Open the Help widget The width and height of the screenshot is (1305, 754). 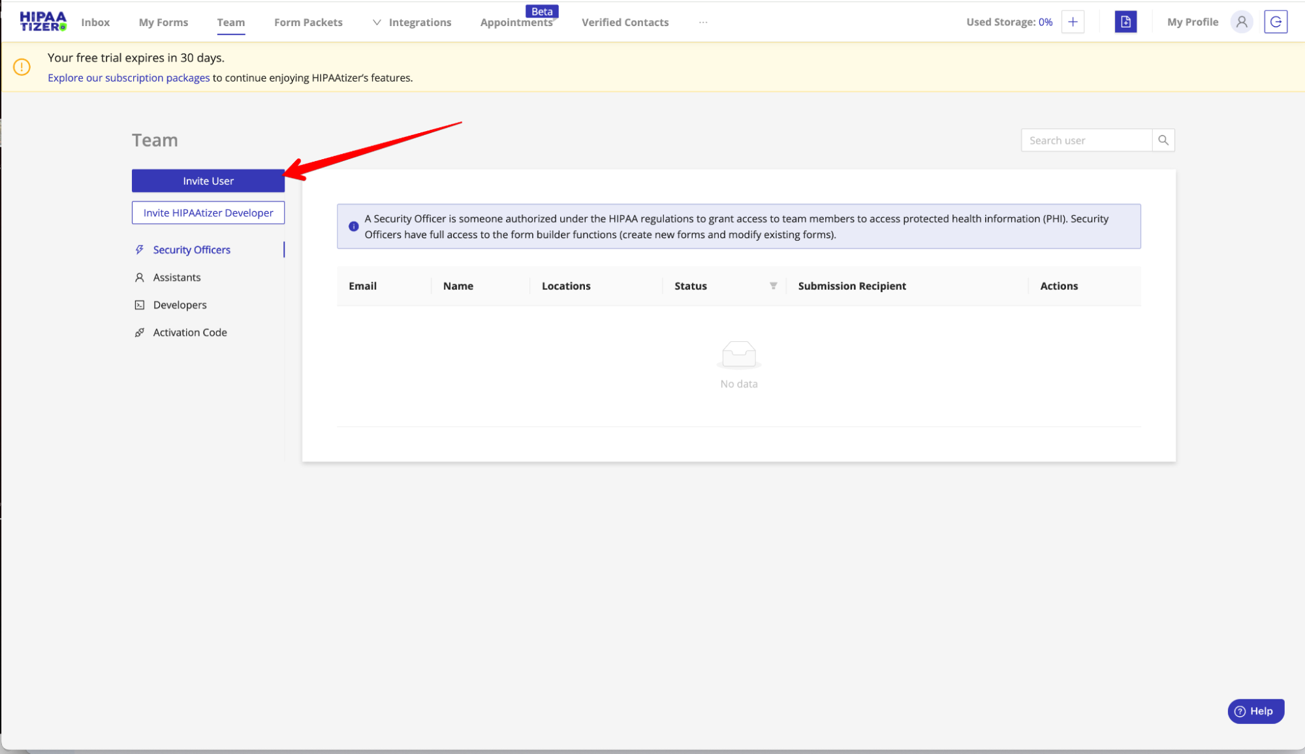click(x=1255, y=711)
